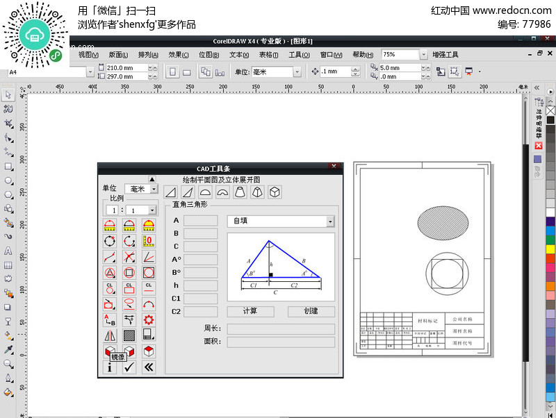Open the 毫米 unit dropdown in CAD panel
This screenshot has width=556, height=418.
(x=154, y=189)
